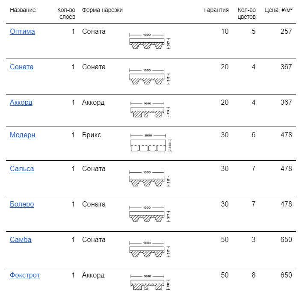305x298 pixels.
Task: Open the Болеро product link
Action: click(x=22, y=204)
